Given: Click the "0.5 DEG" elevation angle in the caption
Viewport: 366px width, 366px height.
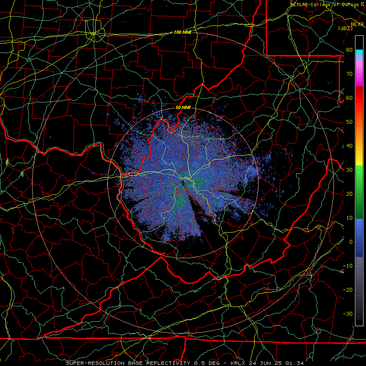Looking at the screenshot, I should 208,363.
